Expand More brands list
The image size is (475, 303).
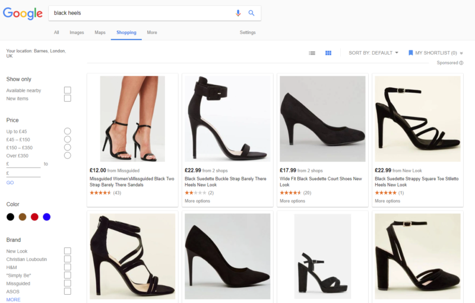13,299
